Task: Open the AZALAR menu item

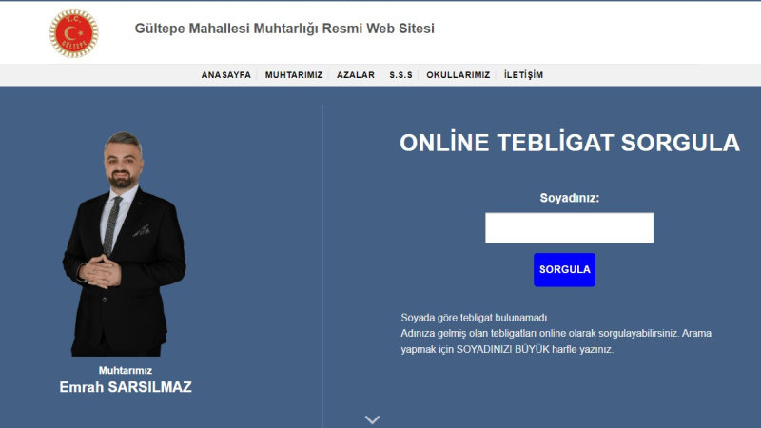Action: [x=355, y=75]
